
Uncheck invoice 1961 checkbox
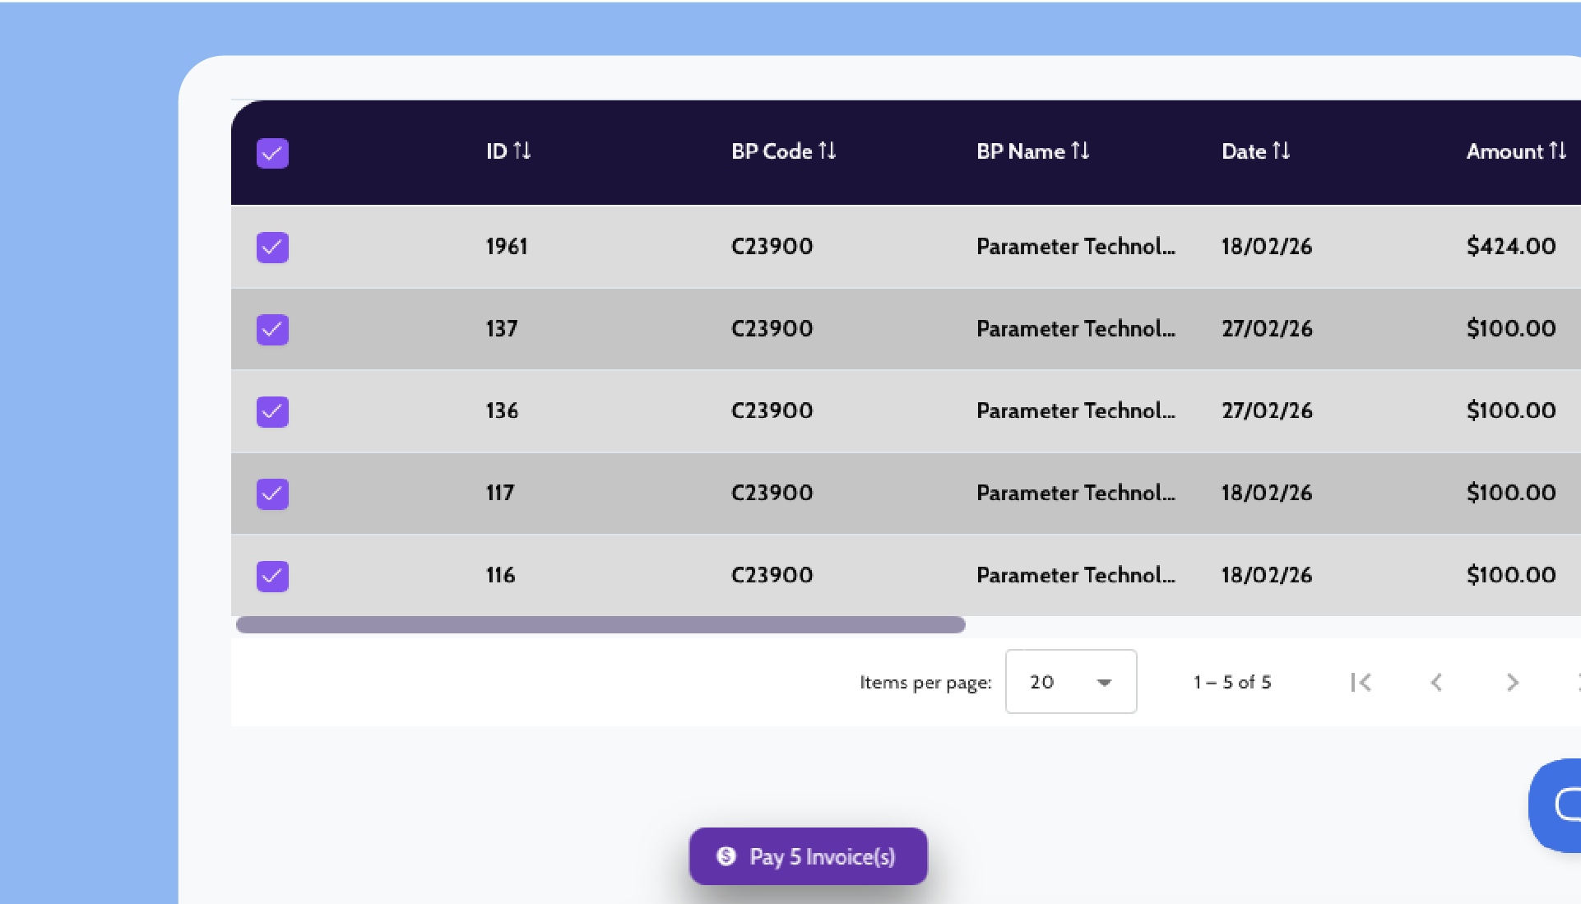point(272,247)
